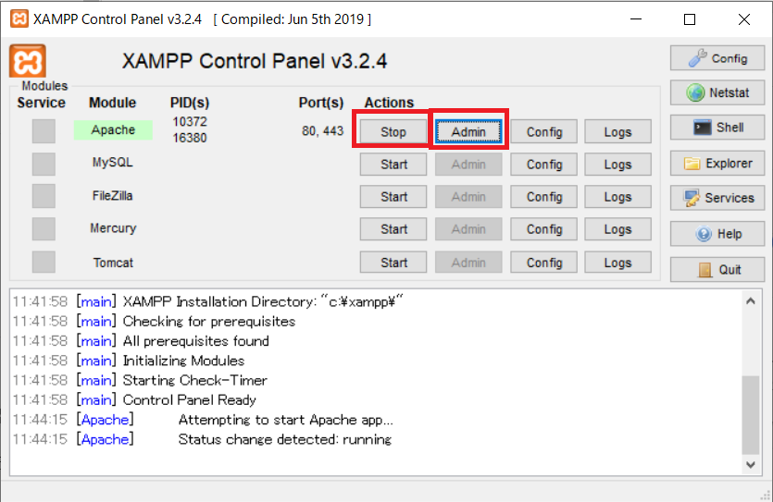
Task: Toggle the Apache service checkbox
Action: tap(44, 131)
